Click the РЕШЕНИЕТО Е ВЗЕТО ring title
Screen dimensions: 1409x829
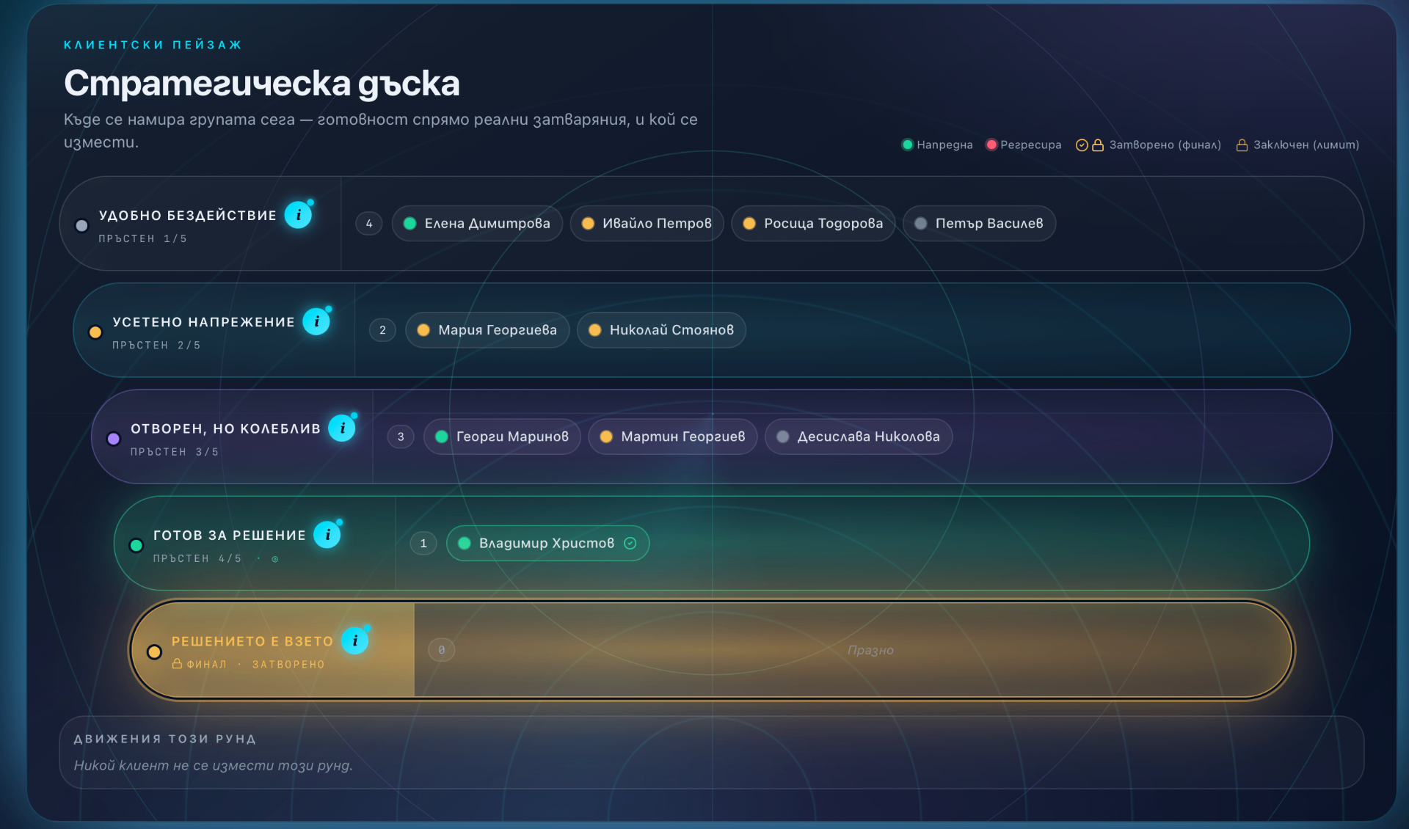pyautogui.click(x=252, y=642)
